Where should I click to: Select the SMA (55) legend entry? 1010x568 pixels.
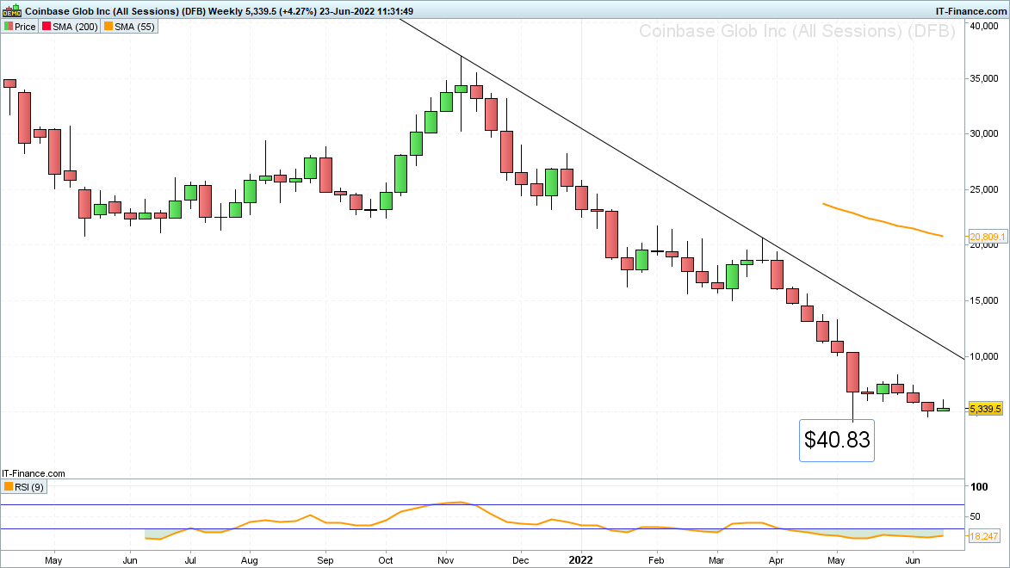click(x=129, y=27)
